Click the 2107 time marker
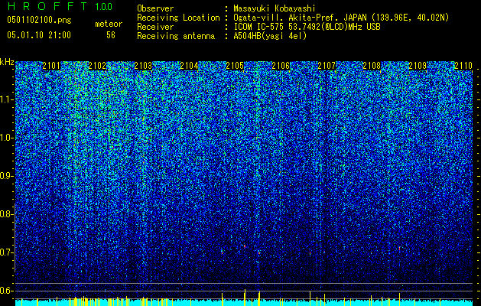The image size is (481, 306). pyautogui.click(x=327, y=66)
